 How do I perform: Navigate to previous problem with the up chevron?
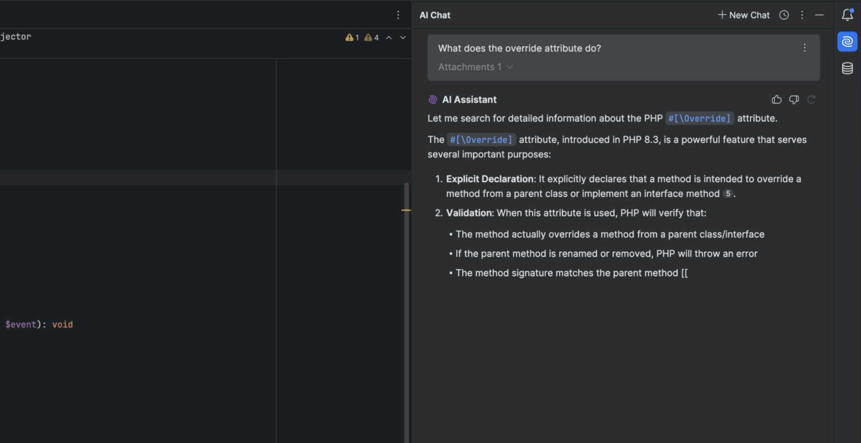point(389,37)
